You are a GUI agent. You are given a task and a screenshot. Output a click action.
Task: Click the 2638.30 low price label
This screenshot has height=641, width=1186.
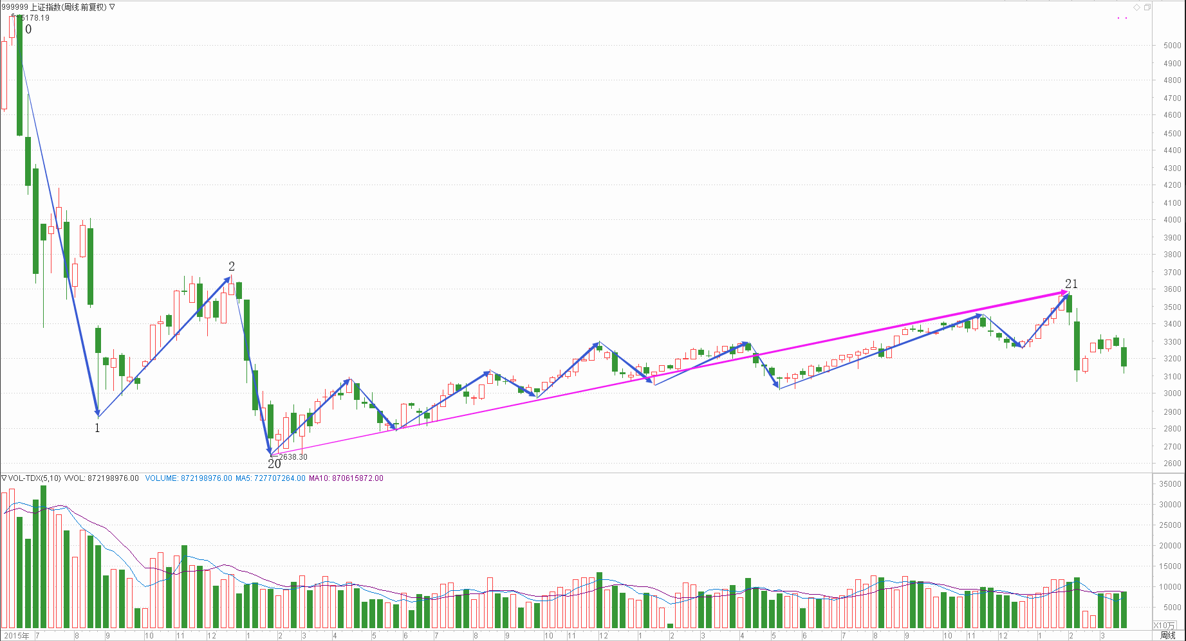coord(293,457)
